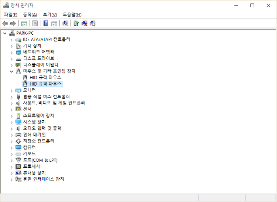Collapse the 마우스 및 기타 포인팅 장치 node
This screenshot has width=277, height=202.
point(11,71)
